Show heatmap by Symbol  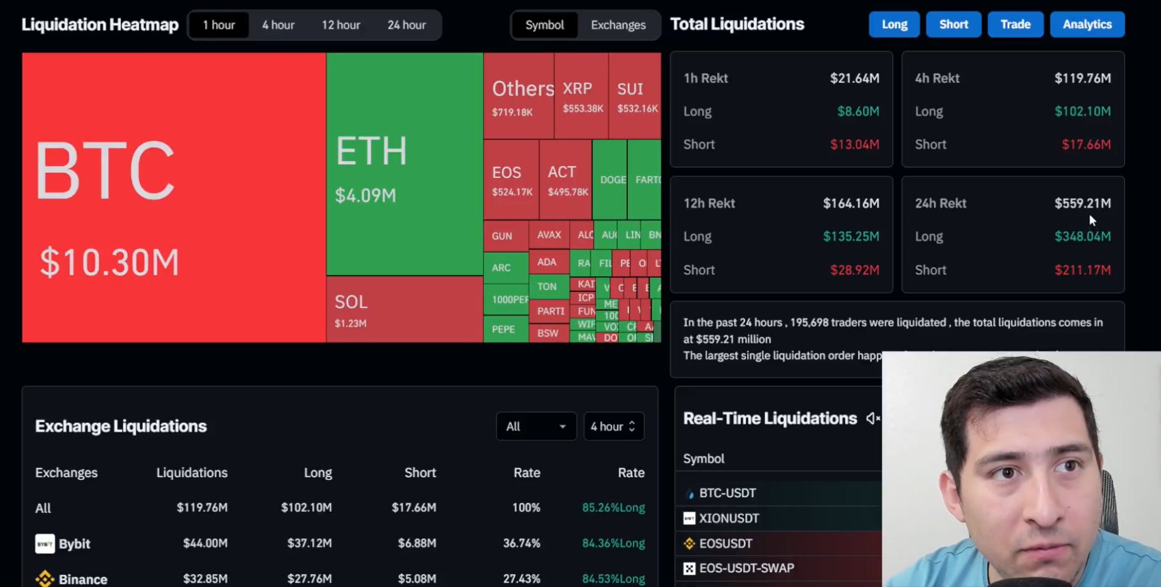point(544,25)
